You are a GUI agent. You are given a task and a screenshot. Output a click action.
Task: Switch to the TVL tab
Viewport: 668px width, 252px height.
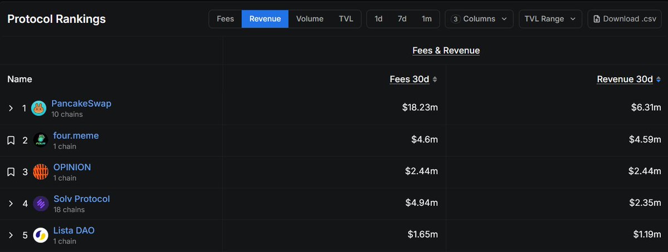click(346, 19)
